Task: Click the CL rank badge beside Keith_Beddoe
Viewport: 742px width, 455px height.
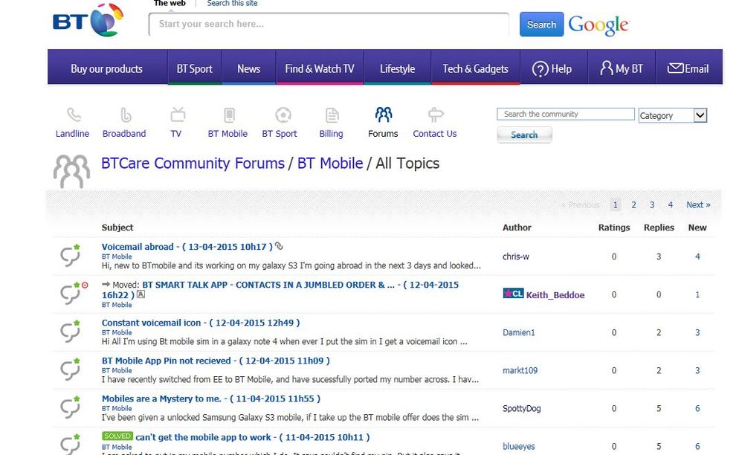Action: point(513,294)
